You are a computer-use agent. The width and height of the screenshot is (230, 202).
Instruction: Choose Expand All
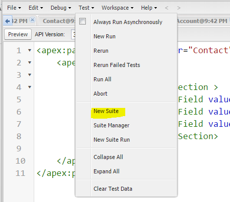(126, 171)
